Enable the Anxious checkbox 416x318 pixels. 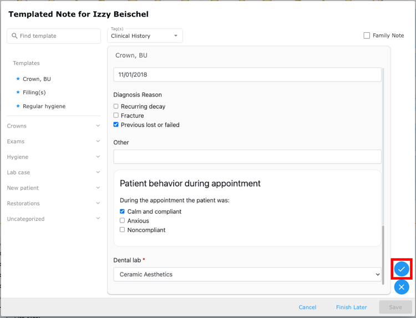(x=123, y=220)
